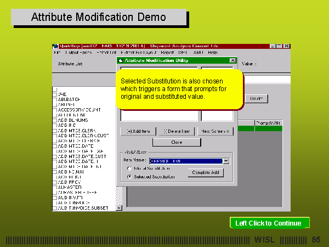The height and width of the screenshot is (247, 329).
Task: Close the Attribute Modification Utility dialog with X
Action: point(232,60)
